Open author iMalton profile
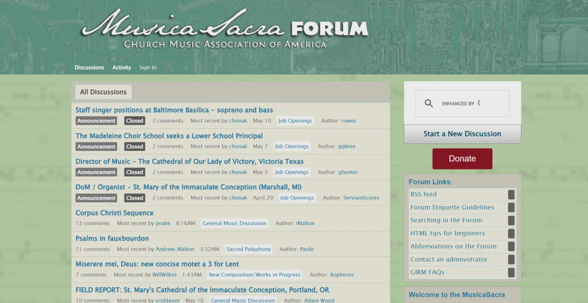The height and width of the screenshot is (303, 588). pyautogui.click(x=305, y=223)
